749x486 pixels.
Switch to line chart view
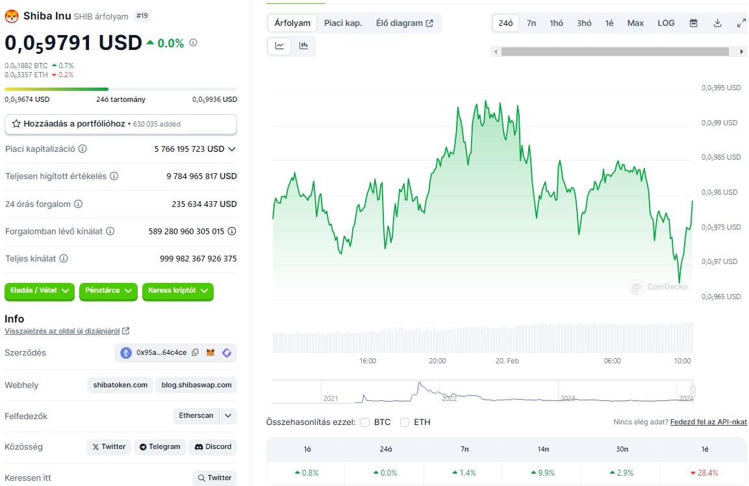click(x=279, y=46)
